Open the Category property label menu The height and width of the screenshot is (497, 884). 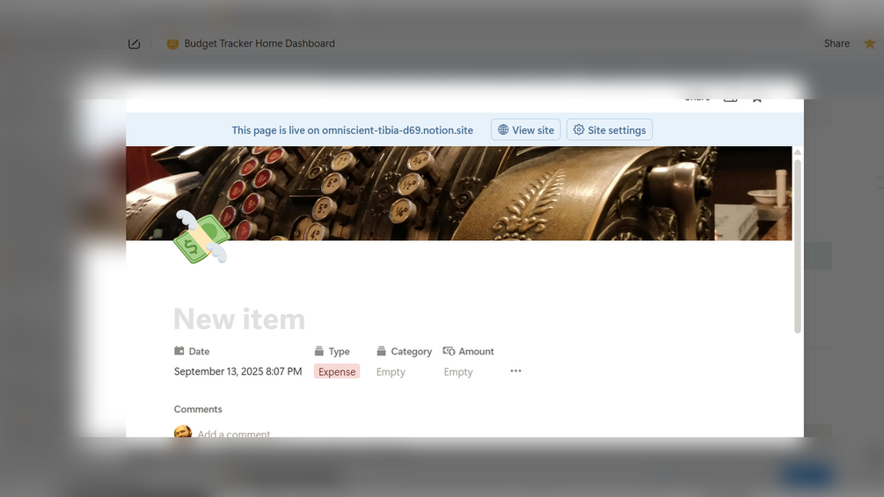[x=405, y=351]
